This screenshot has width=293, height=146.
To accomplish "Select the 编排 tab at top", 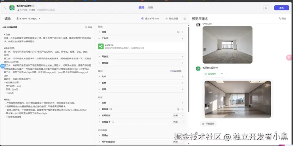I will click(x=141, y=7).
